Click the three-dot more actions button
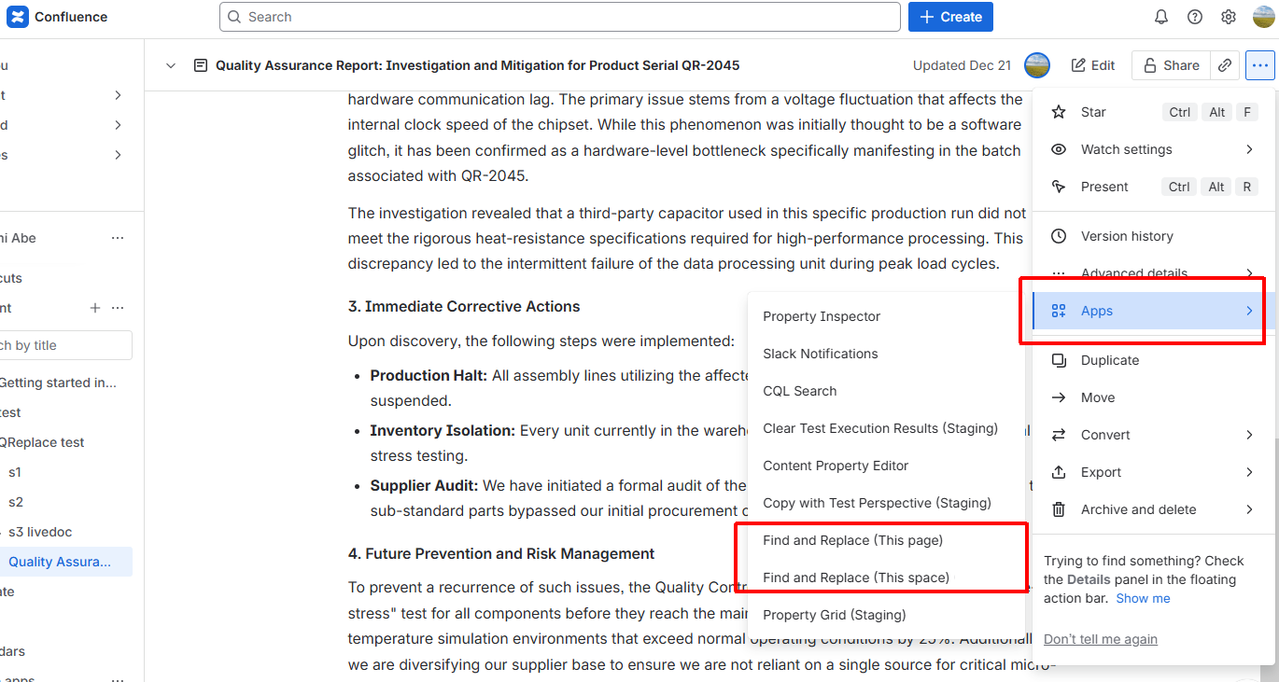1279x682 pixels. click(1260, 65)
